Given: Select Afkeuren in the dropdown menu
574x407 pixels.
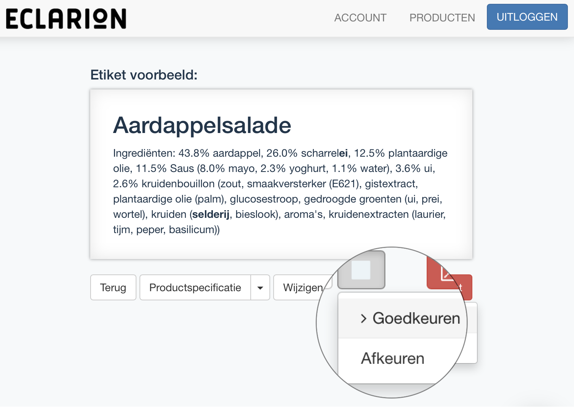Looking at the screenshot, I should (392, 358).
